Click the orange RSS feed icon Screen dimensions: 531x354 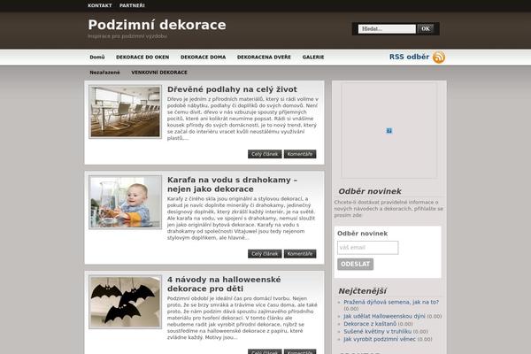click(x=439, y=57)
